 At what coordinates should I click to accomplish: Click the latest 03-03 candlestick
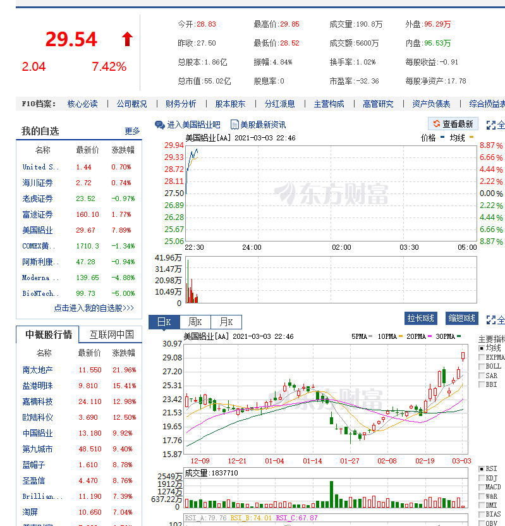(x=463, y=356)
